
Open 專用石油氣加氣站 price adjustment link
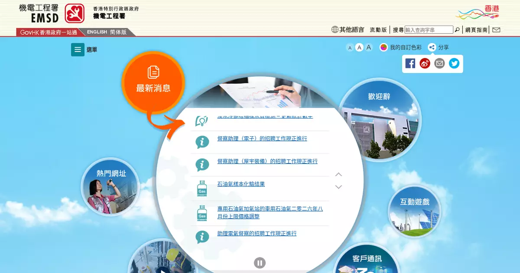click(x=270, y=212)
